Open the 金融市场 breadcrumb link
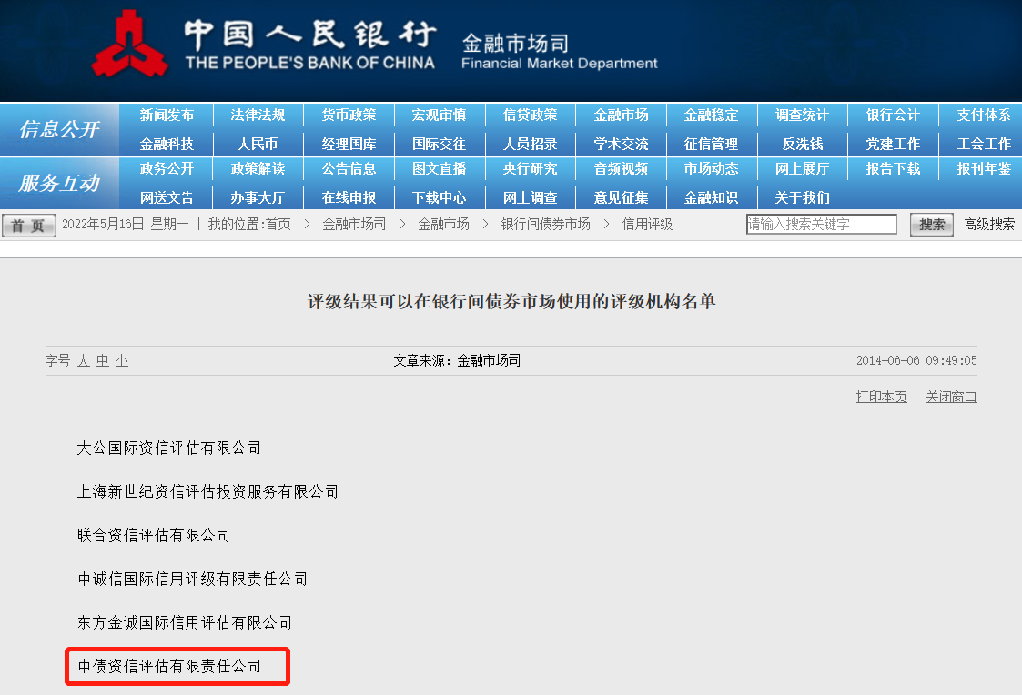1022x695 pixels. click(444, 225)
